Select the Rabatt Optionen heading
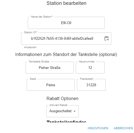 click(63, 98)
